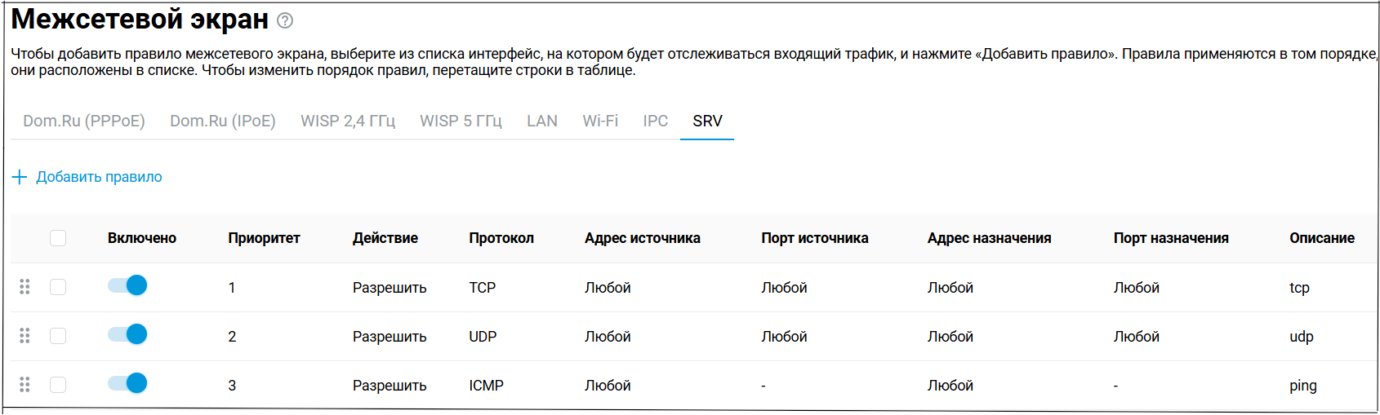Grab the drag handle of the ICMP rule
Image resolution: width=1380 pixels, height=415 pixels.
(24, 385)
